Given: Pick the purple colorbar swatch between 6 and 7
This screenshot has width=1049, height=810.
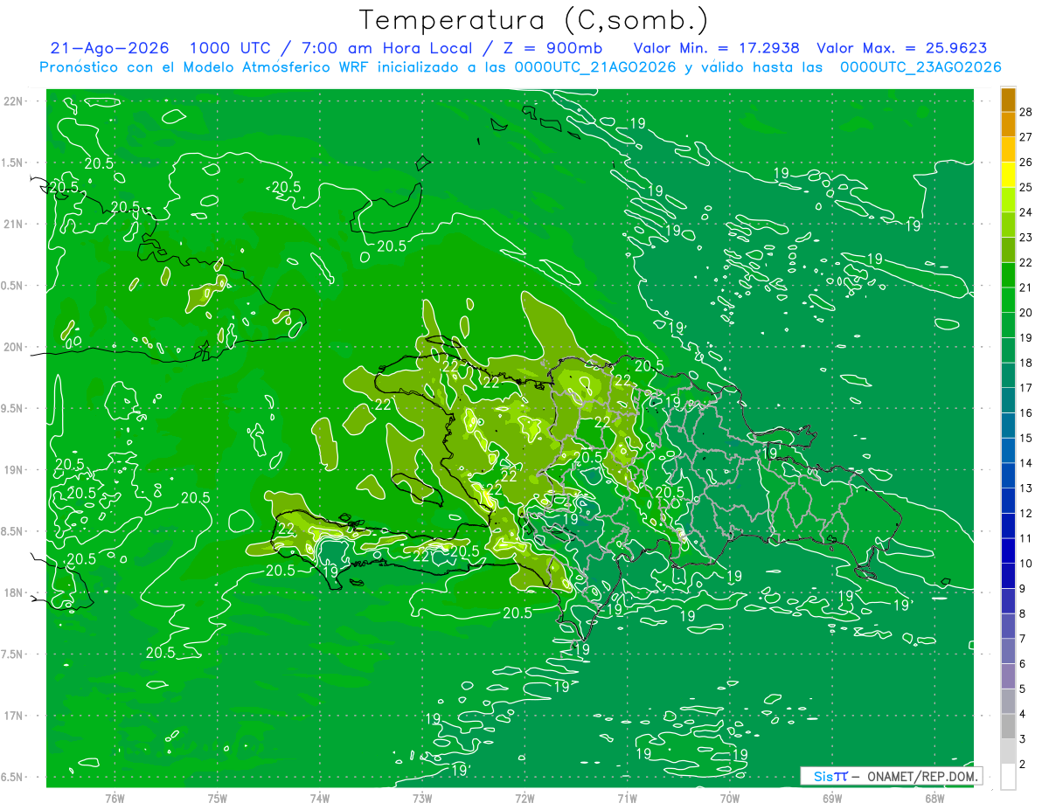Looking at the screenshot, I should [x=1008, y=652].
